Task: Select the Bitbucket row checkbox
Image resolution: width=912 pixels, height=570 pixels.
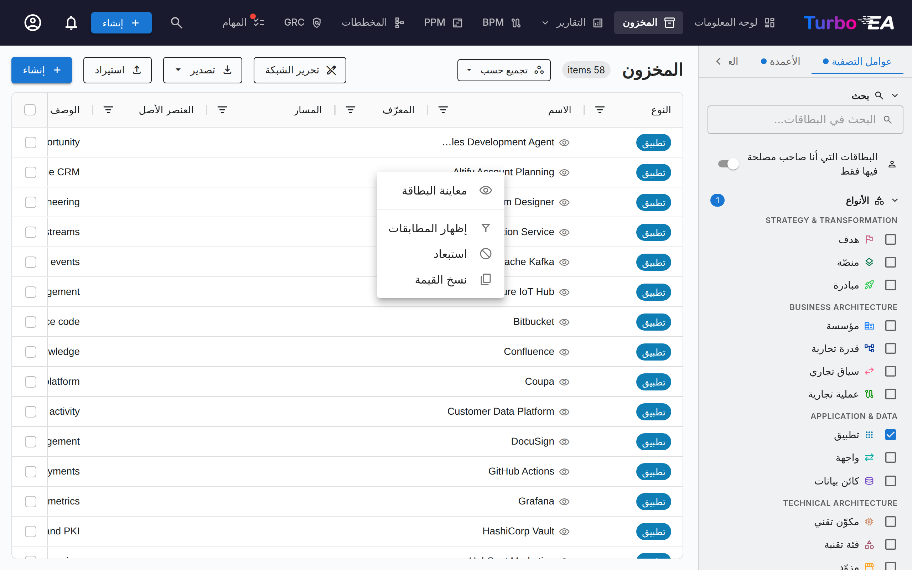Action: (x=31, y=322)
